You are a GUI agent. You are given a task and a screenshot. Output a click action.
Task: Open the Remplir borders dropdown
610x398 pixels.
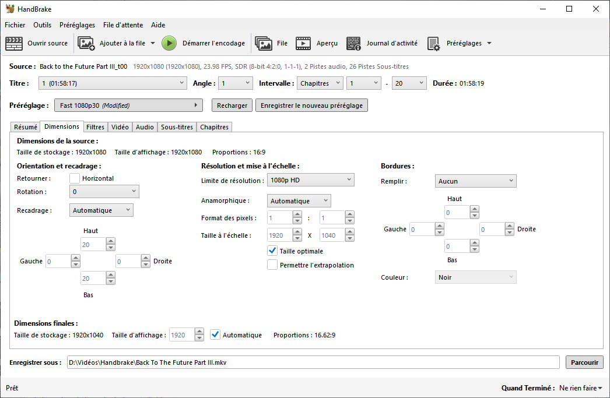tap(475, 181)
